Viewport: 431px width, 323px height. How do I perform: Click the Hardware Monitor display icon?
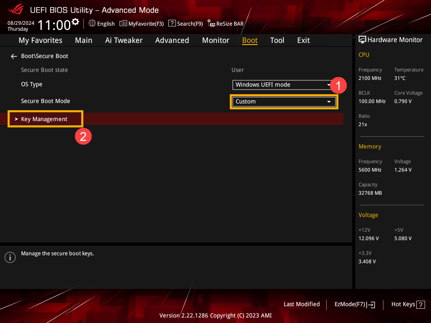362,40
